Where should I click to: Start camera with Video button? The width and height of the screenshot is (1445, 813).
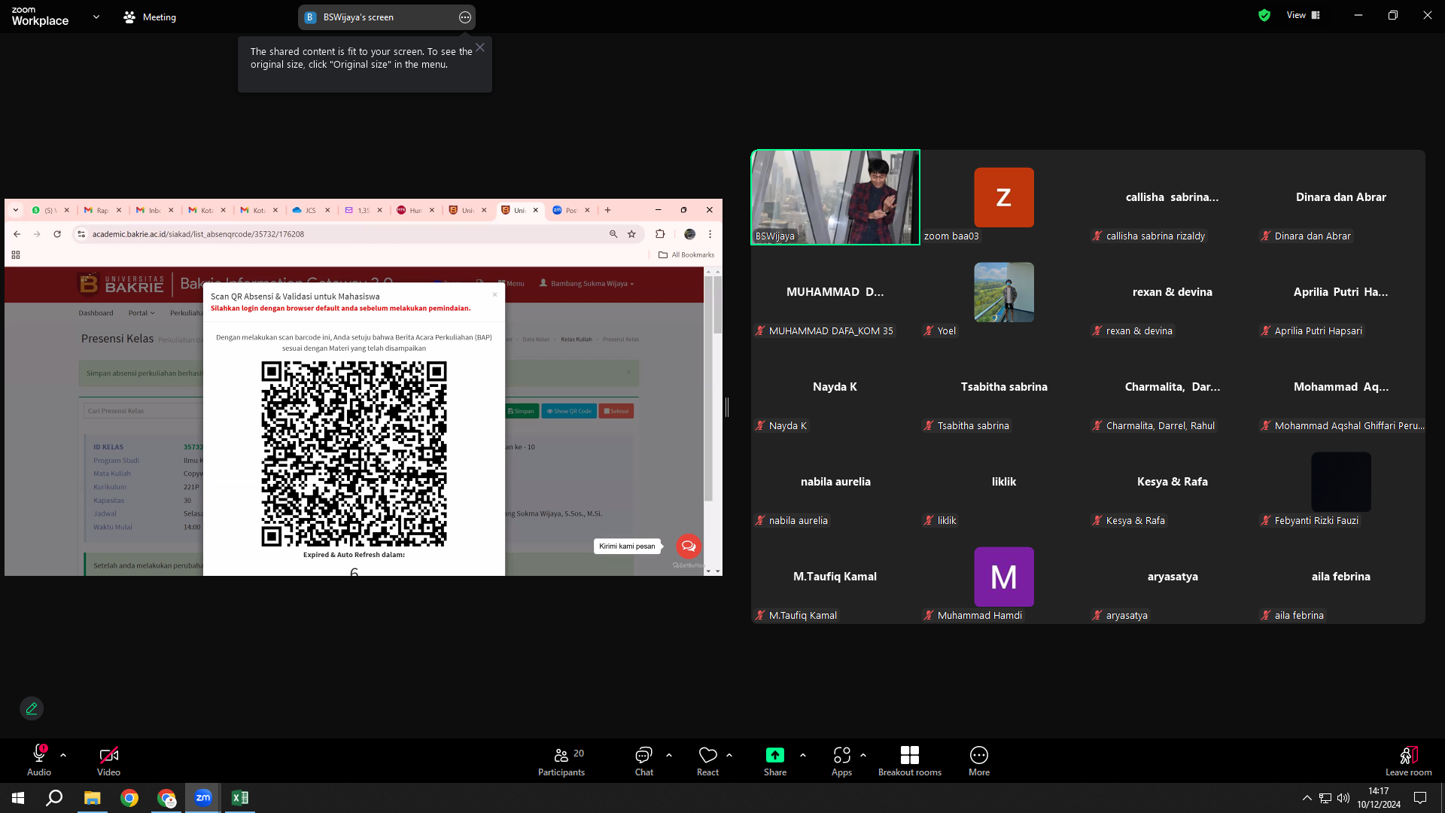point(108,760)
